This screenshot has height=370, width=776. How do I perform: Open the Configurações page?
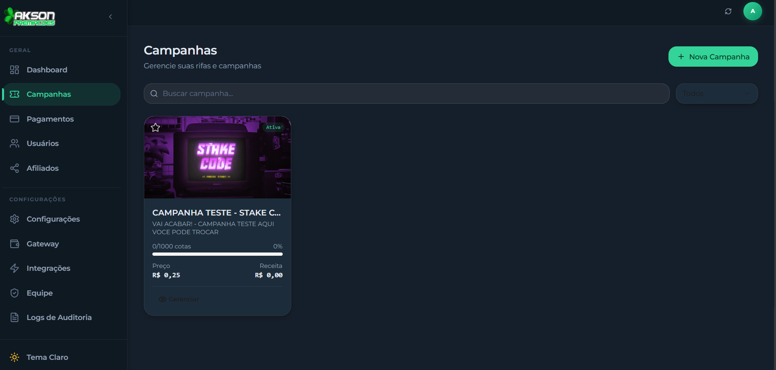61,219
